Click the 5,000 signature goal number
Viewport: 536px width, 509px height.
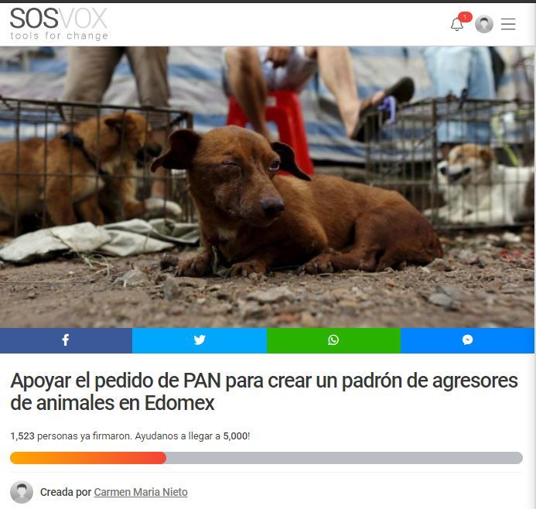(235, 436)
